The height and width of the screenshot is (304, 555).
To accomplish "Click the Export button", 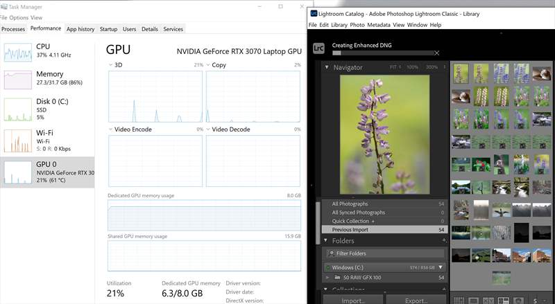I will click(x=416, y=300).
